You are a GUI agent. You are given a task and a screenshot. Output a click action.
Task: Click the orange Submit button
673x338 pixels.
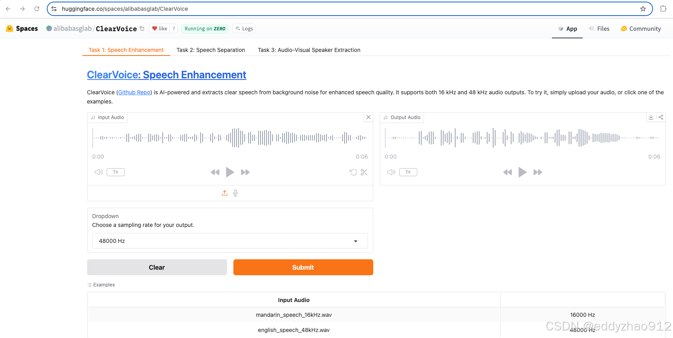pos(303,267)
